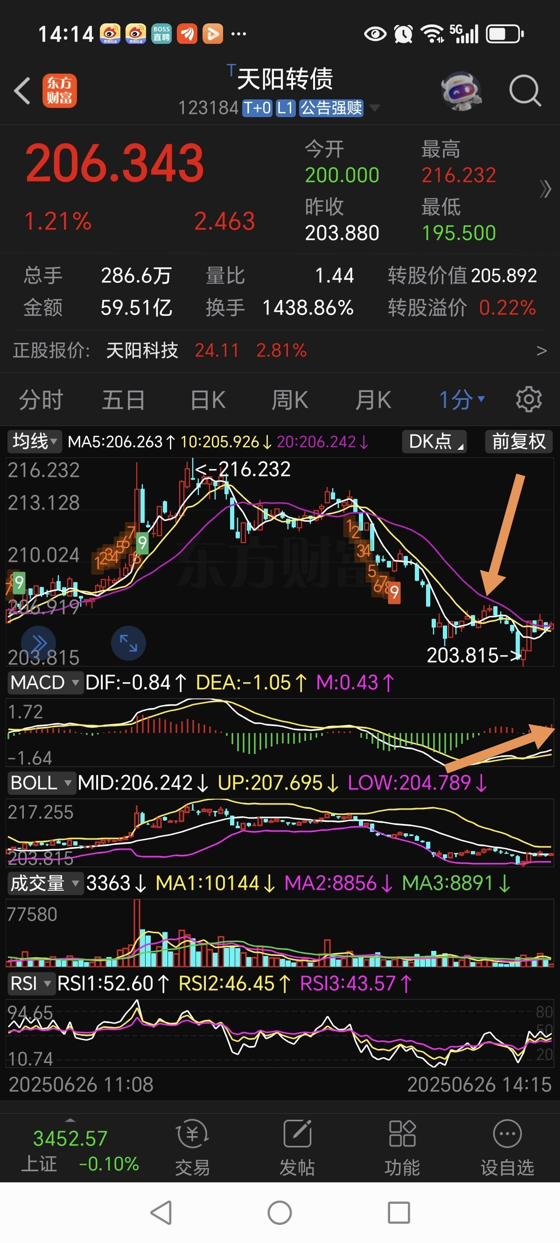Screen dimensions: 560x1243
Task: Tap MA5:206.263 moving average readout
Action: coord(122,441)
